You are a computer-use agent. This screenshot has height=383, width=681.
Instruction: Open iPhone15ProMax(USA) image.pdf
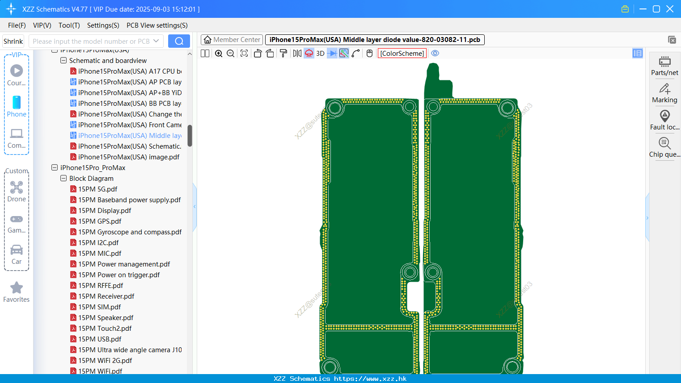pyautogui.click(x=125, y=157)
